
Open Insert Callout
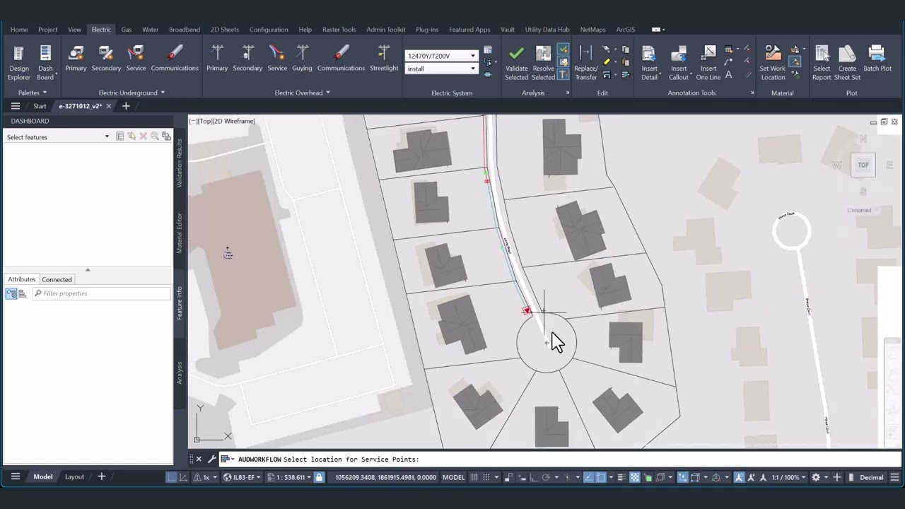click(x=679, y=63)
